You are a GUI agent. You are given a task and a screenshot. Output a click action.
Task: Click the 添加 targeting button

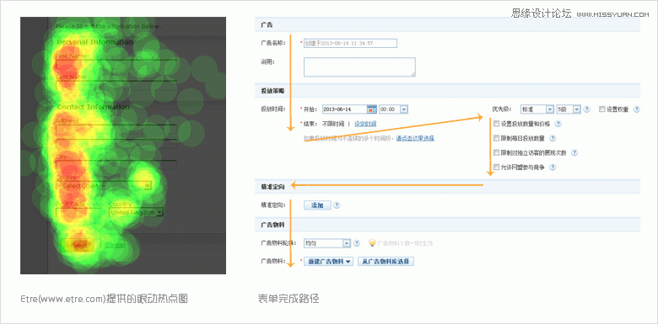[x=317, y=205]
